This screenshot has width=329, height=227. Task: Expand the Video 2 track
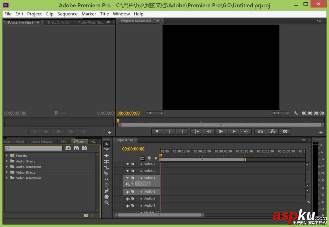[141, 171]
